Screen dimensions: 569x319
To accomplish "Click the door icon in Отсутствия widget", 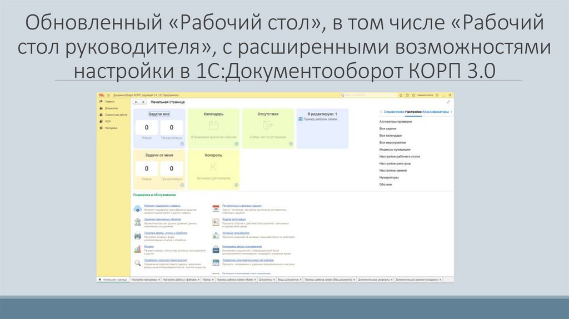I will point(268,125).
